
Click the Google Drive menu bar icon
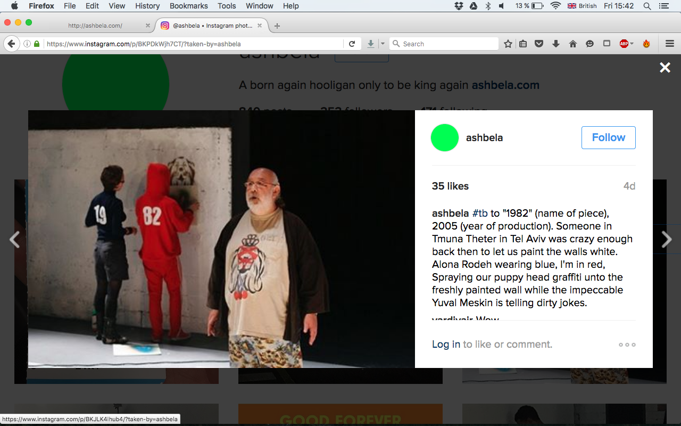pyautogui.click(x=474, y=6)
